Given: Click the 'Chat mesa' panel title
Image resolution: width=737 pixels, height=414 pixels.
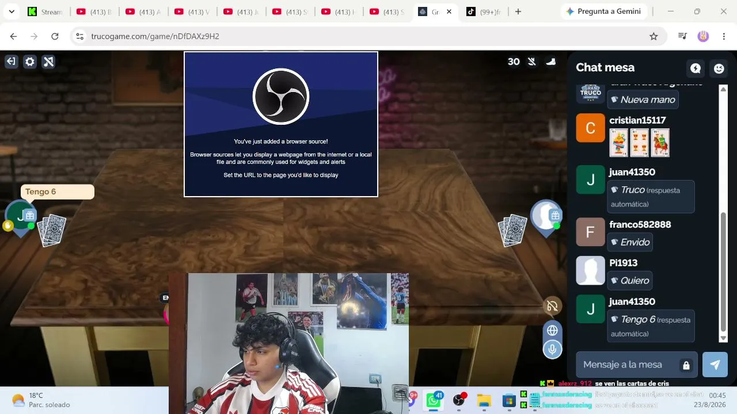Looking at the screenshot, I should pos(605,67).
